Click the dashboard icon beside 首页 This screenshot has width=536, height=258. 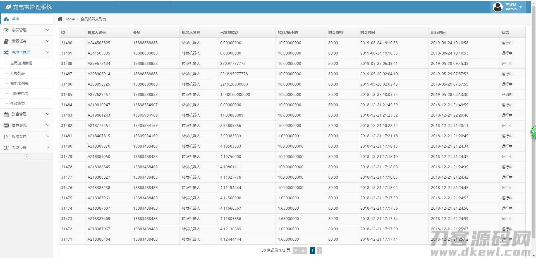tap(6, 19)
